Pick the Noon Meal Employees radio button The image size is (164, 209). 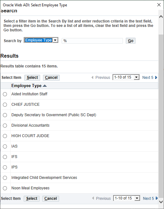5,188
